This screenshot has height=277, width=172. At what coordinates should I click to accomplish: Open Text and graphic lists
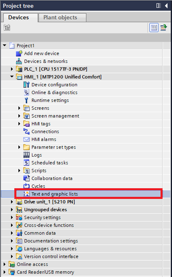point(55,194)
